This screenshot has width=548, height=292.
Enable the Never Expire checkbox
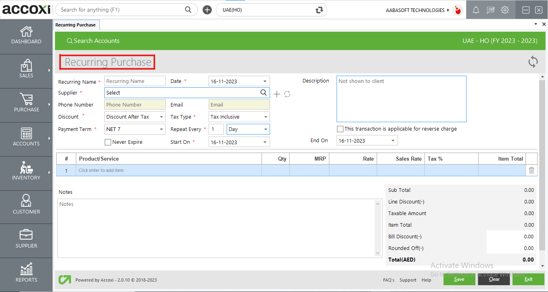pos(108,142)
